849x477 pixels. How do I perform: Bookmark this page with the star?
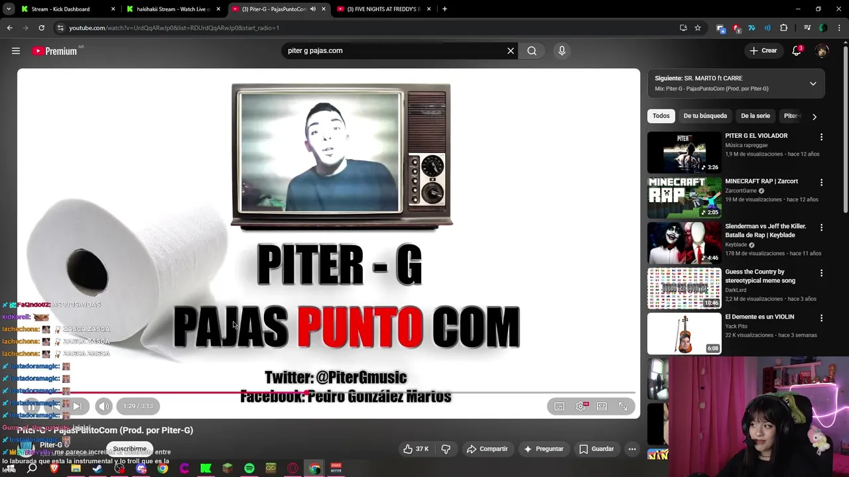[698, 28]
